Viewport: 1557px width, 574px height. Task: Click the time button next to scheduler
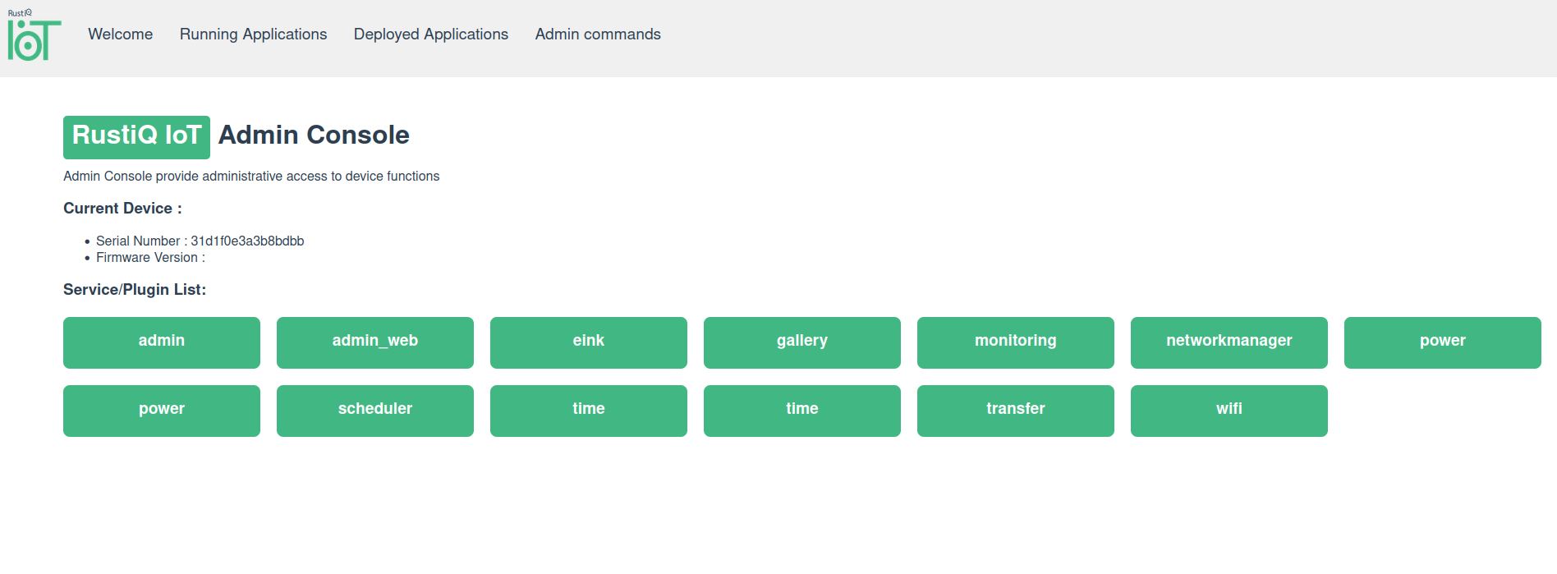[589, 411]
